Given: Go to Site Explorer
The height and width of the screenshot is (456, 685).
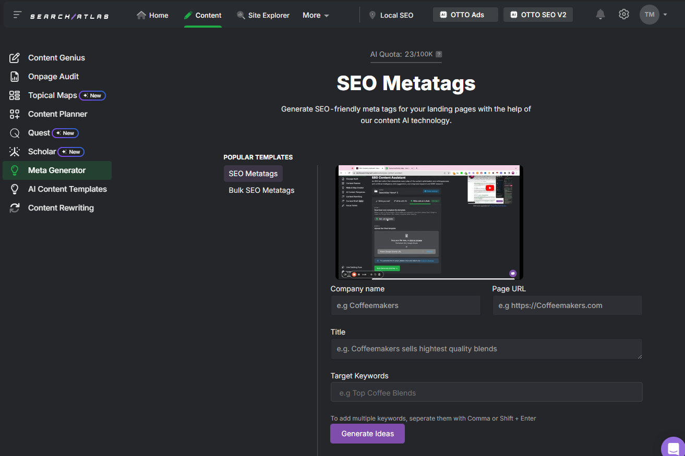Looking at the screenshot, I should click(x=263, y=15).
